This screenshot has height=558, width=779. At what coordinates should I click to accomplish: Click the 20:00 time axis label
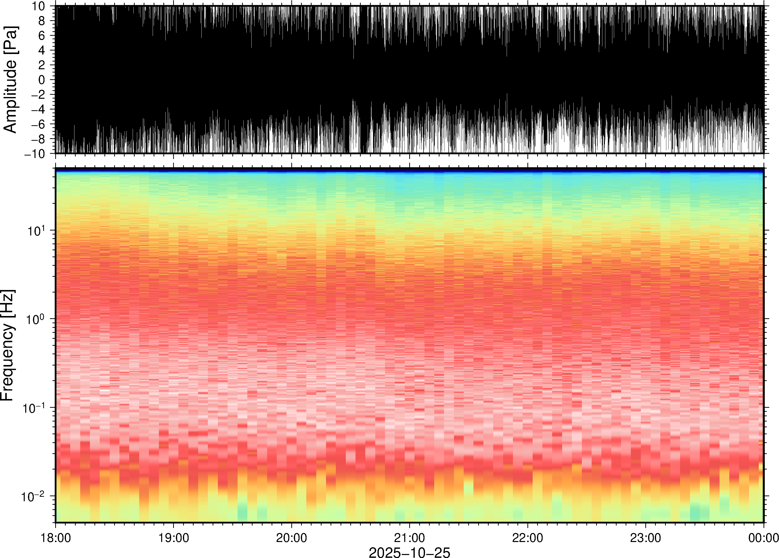click(292, 538)
